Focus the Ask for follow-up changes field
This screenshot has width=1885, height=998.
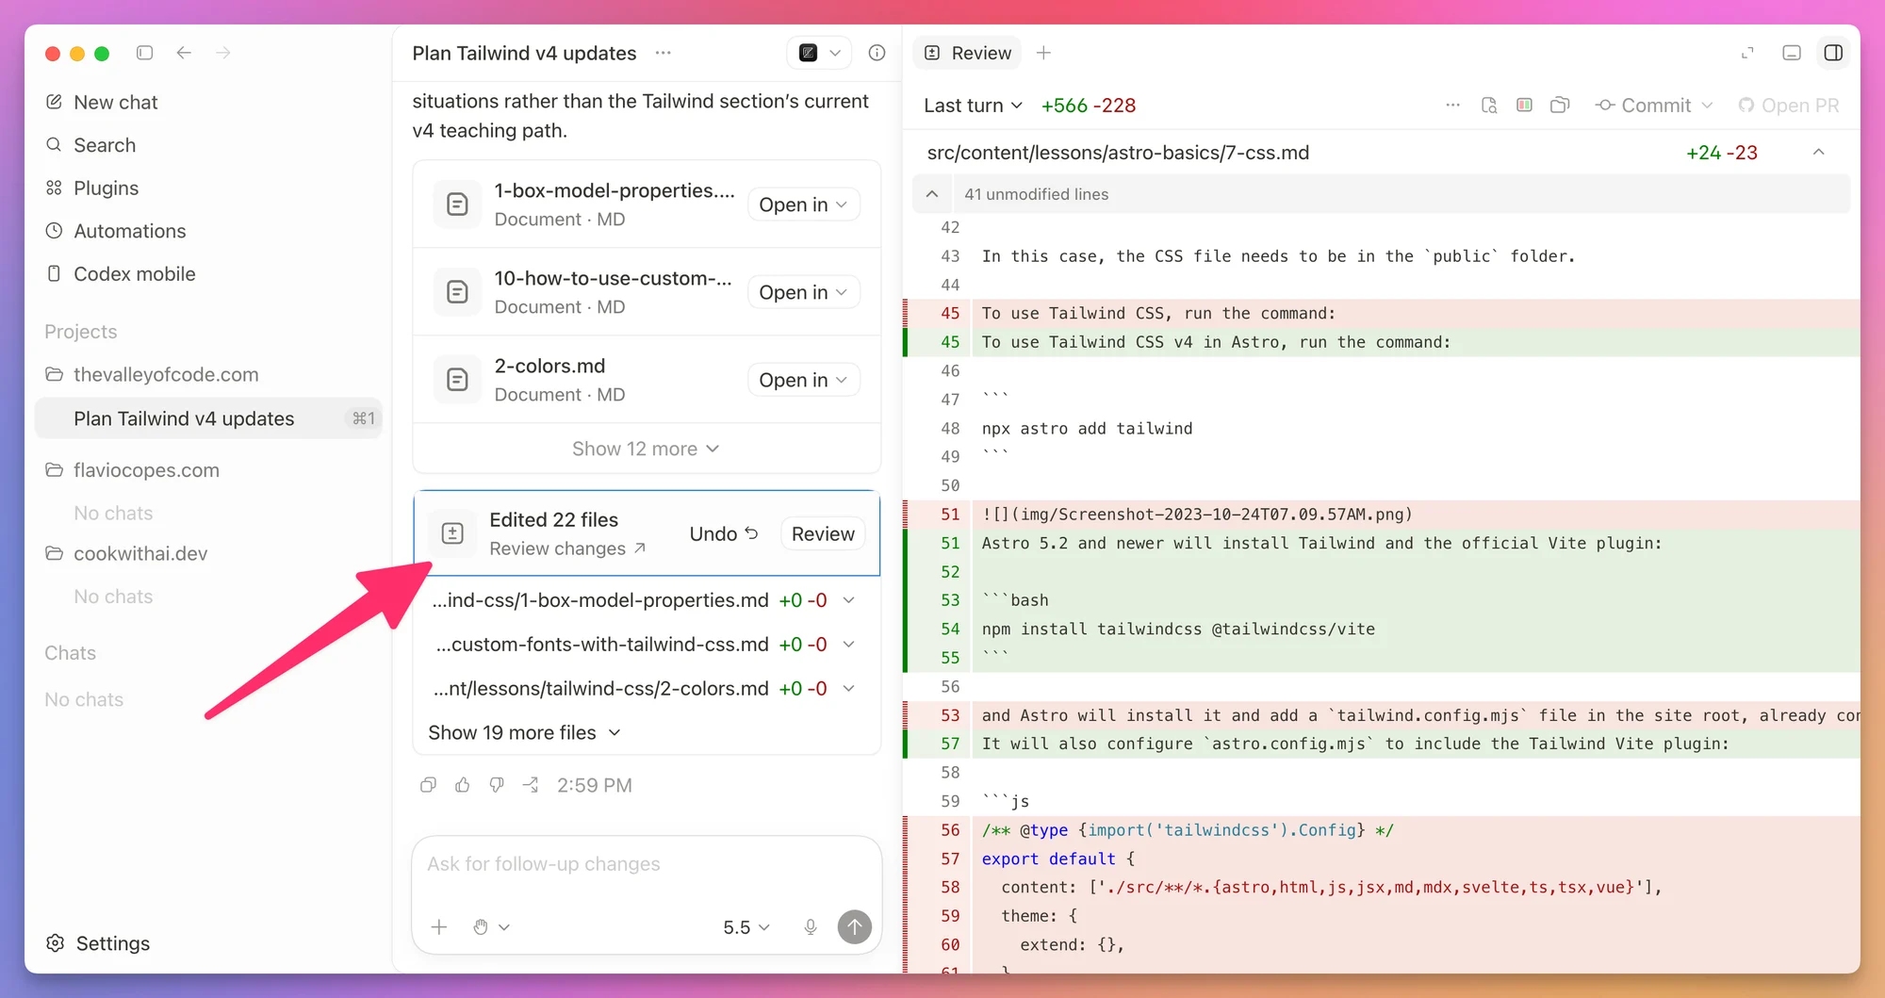coord(647,864)
